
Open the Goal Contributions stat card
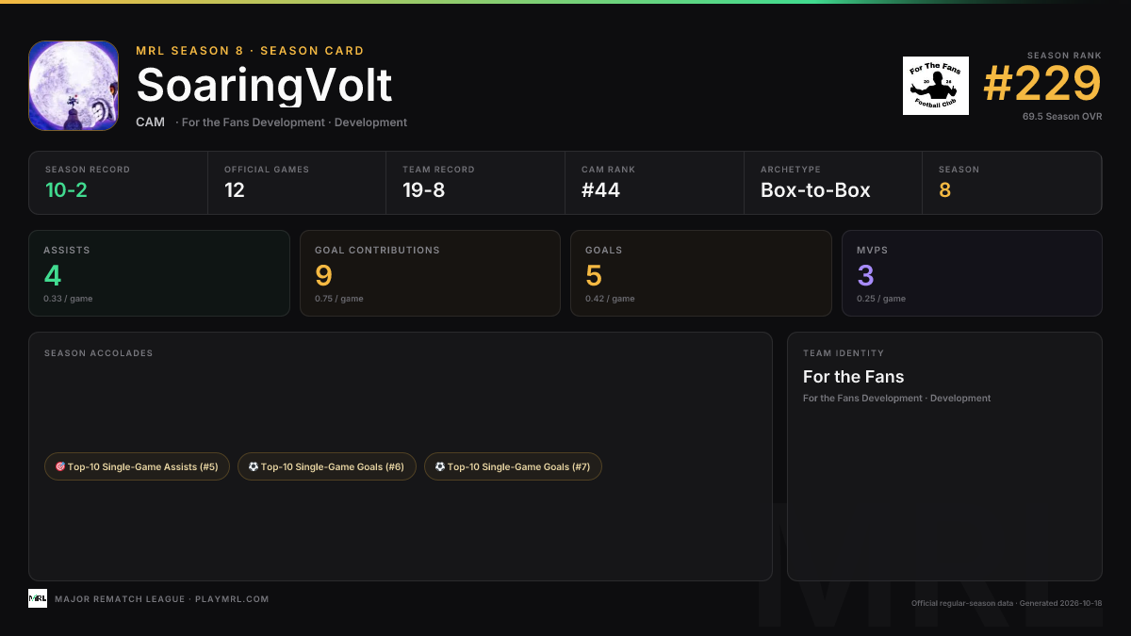430,273
